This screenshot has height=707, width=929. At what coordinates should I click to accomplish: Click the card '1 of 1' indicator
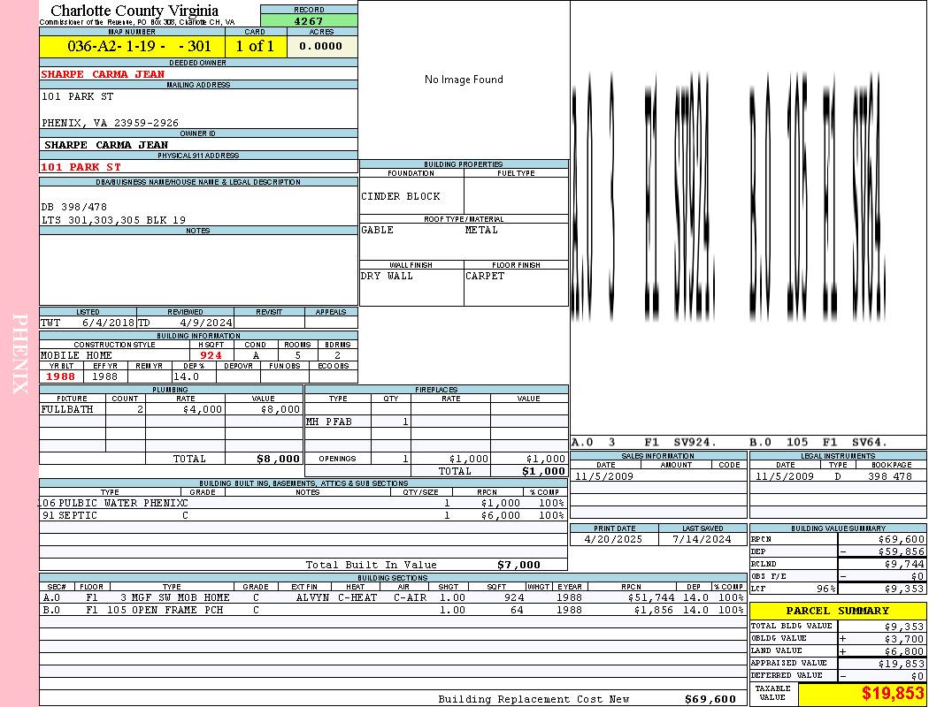click(x=255, y=46)
